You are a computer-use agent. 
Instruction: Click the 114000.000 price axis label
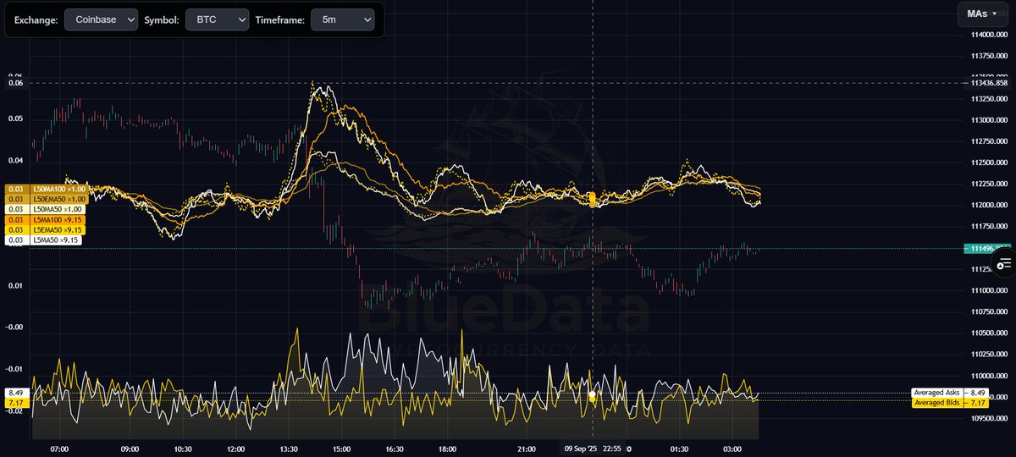click(990, 35)
